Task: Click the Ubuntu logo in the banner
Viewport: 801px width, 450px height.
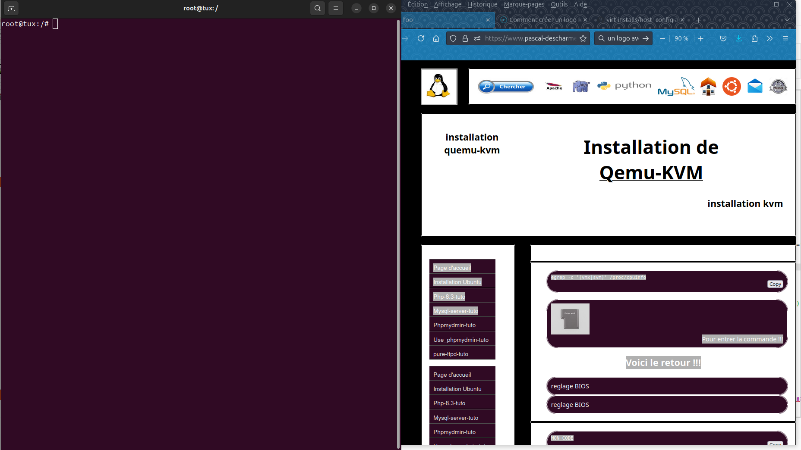Action: pos(732,87)
